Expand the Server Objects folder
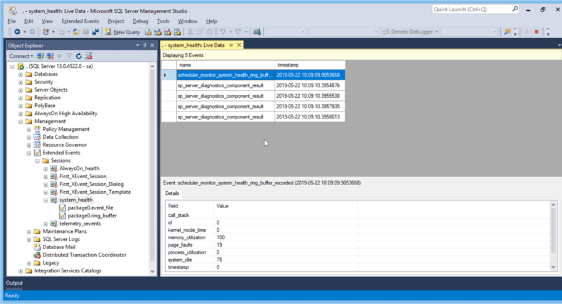This screenshot has width=562, height=304. click(21, 90)
